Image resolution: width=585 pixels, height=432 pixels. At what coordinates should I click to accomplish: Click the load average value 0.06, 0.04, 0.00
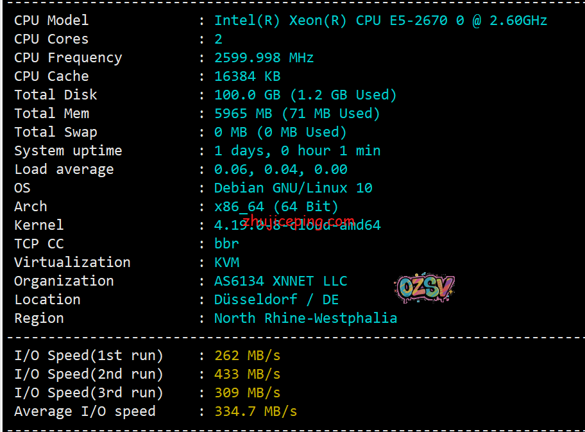[x=280, y=170]
